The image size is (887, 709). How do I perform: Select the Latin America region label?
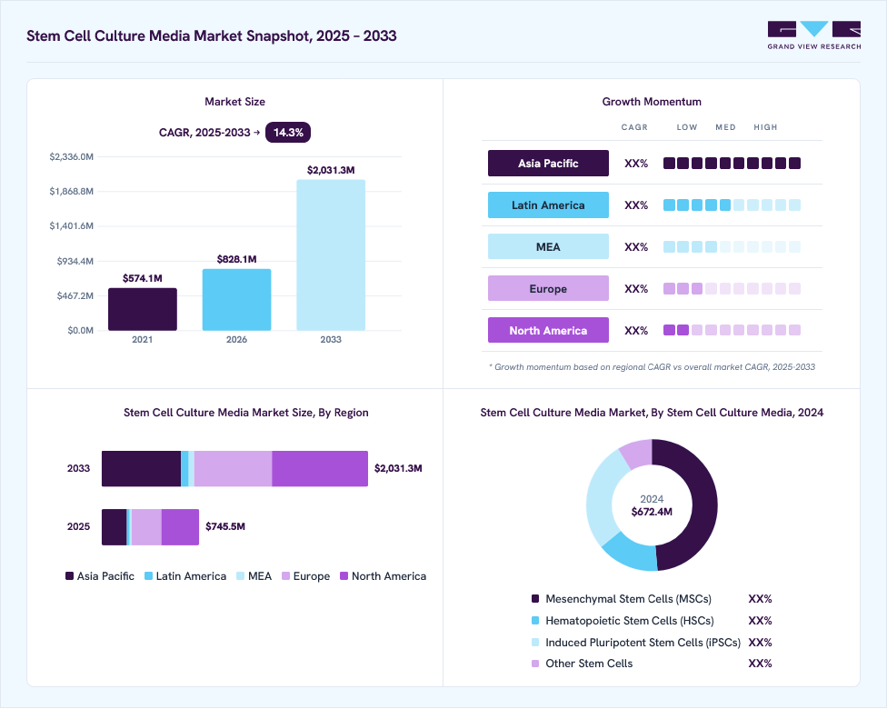(548, 205)
